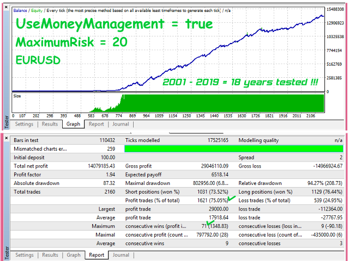Select Mismatched charts errors value 259
This screenshot has height=261, width=349.
point(111,149)
